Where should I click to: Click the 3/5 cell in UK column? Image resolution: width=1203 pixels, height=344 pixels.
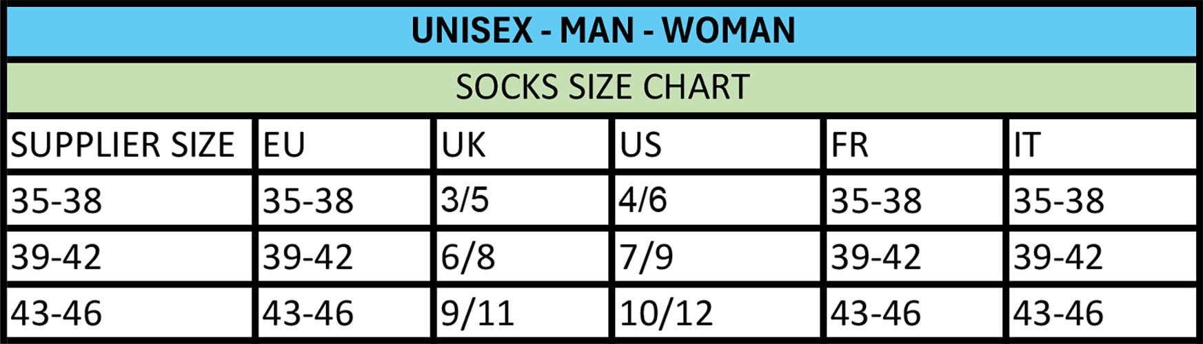pyautogui.click(x=465, y=200)
